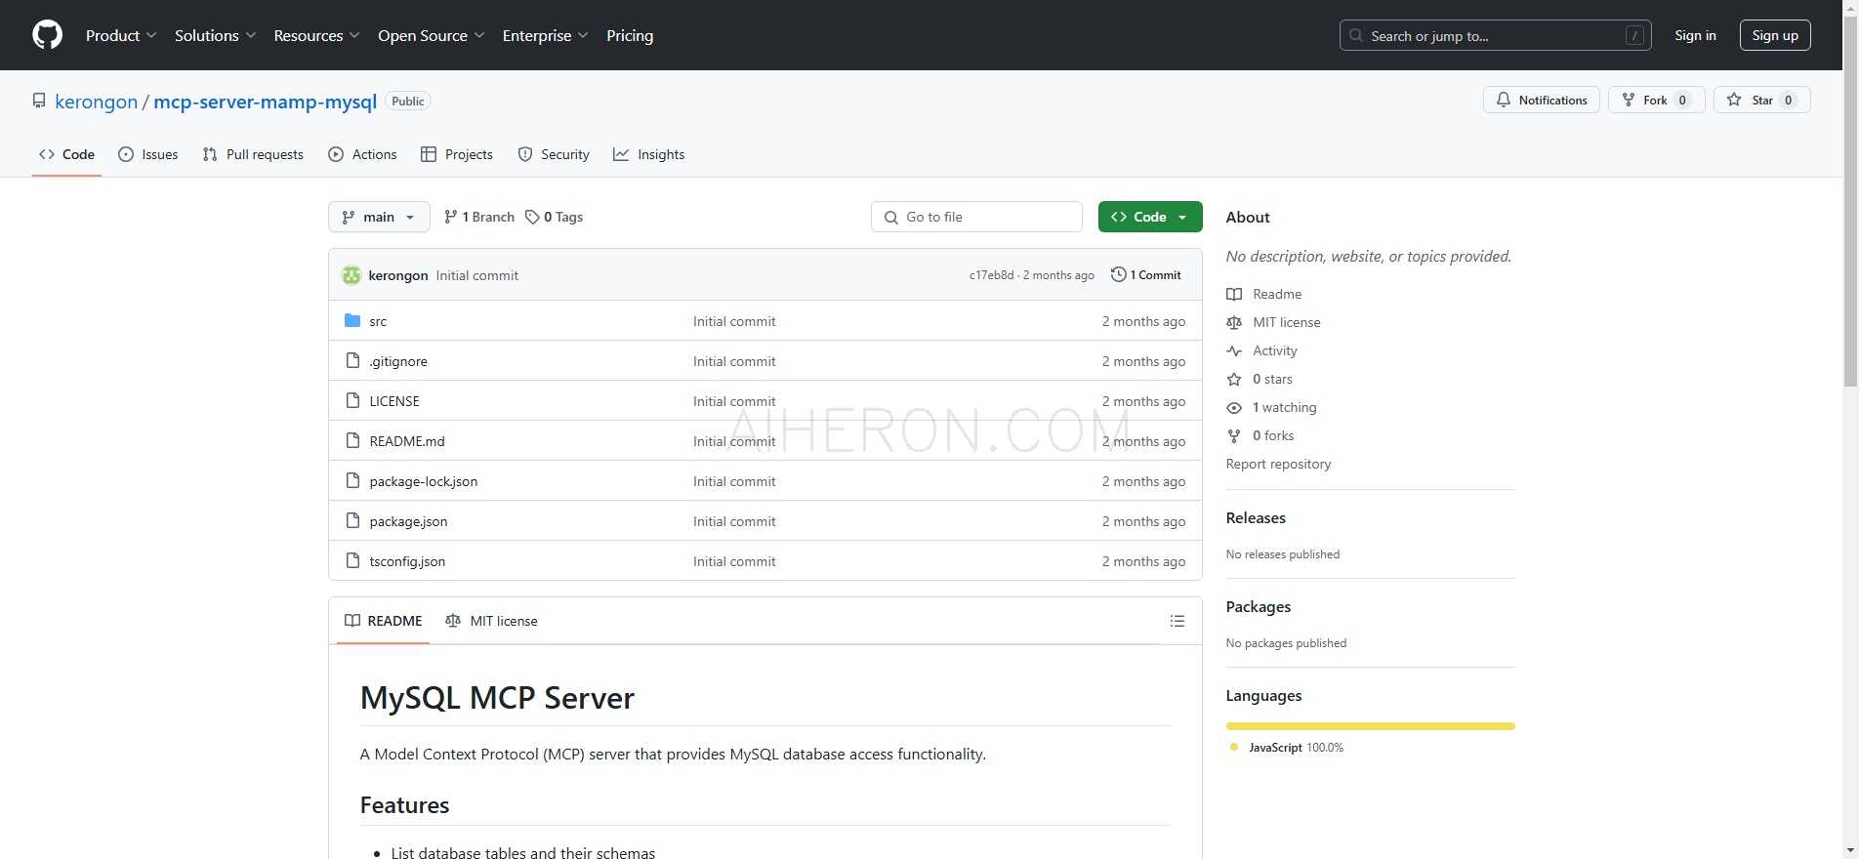Open the Initial commit message beside kerongon
This screenshot has height=859, width=1859.
476,275
